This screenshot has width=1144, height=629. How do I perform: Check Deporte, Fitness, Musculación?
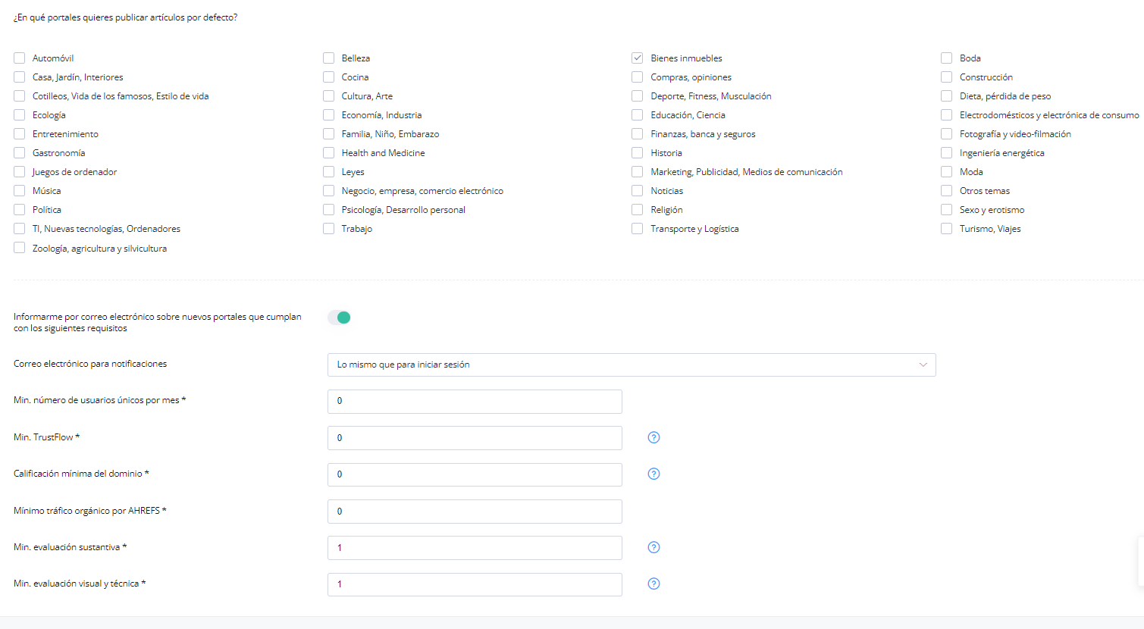(x=638, y=95)
